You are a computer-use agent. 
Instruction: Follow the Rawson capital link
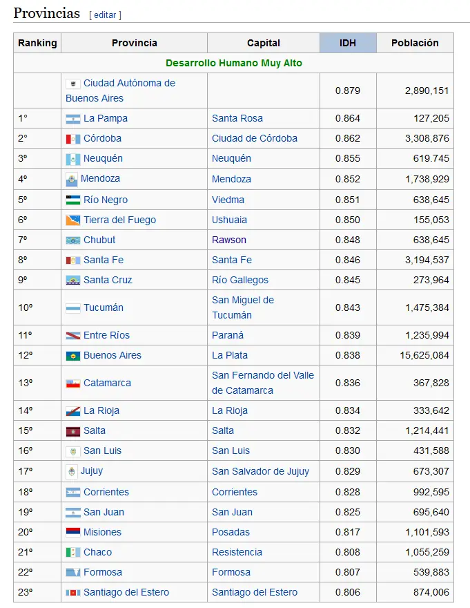229,240
